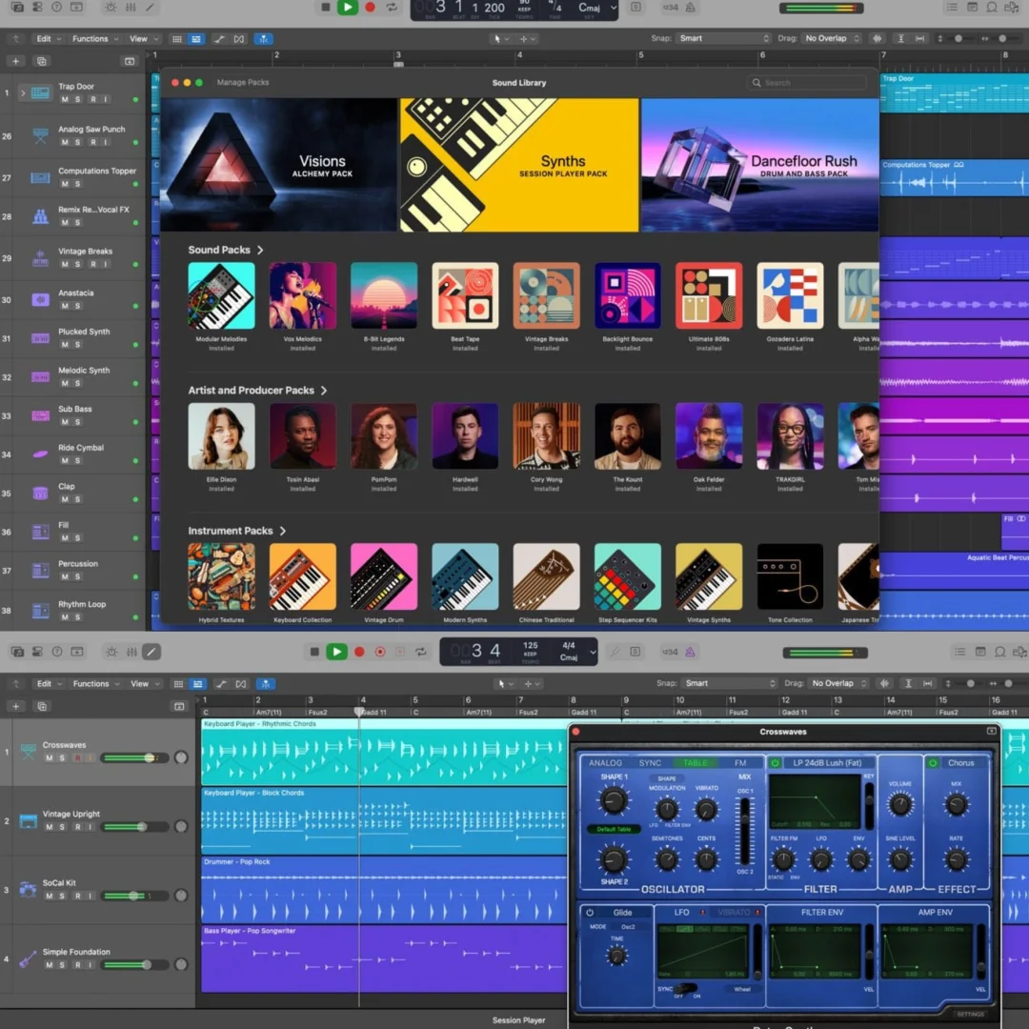
Task: Switch oscillator to the FM tab
Action: coord(740,763)
